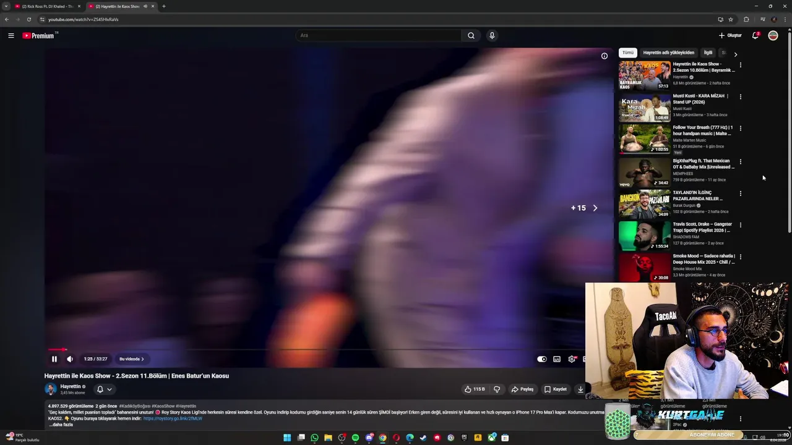
Task: Skip forward with the +15 arrow
Action: click(595, 208)
